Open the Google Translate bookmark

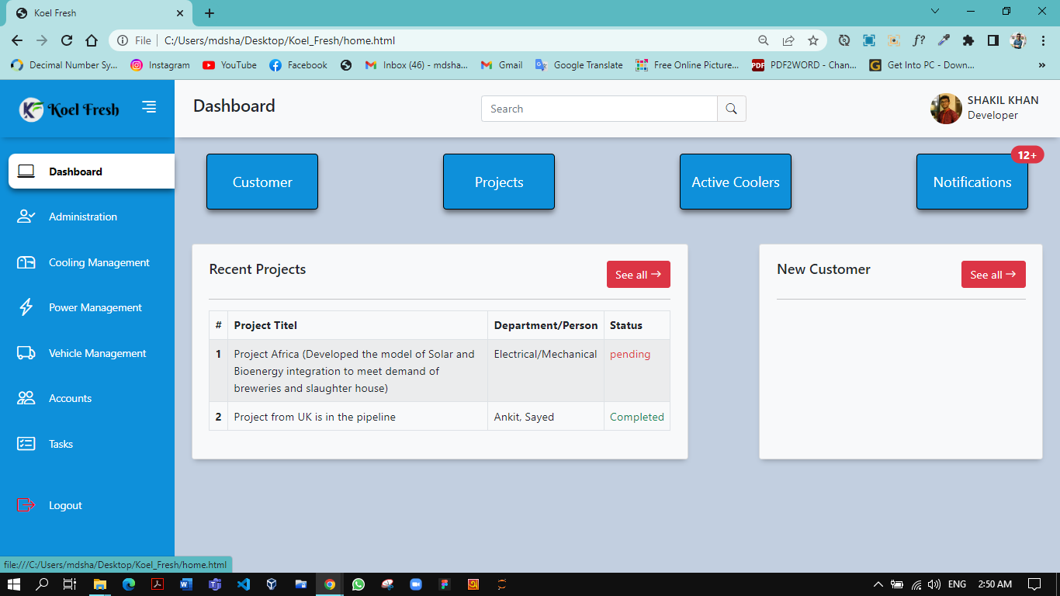[579, 65]
